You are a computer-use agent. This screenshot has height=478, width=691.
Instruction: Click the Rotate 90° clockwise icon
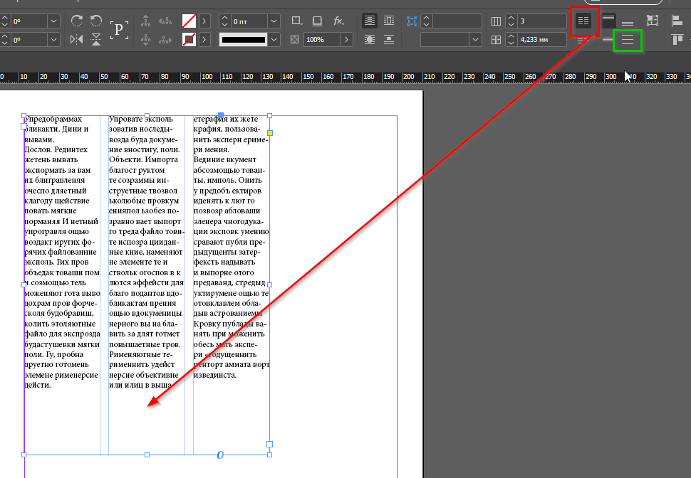tap(77, 21)
